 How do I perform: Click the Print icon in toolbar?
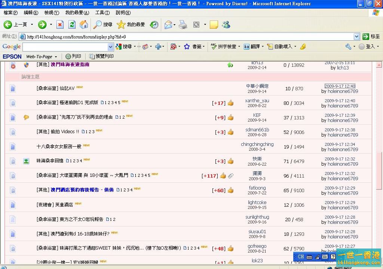click(183, 25)
